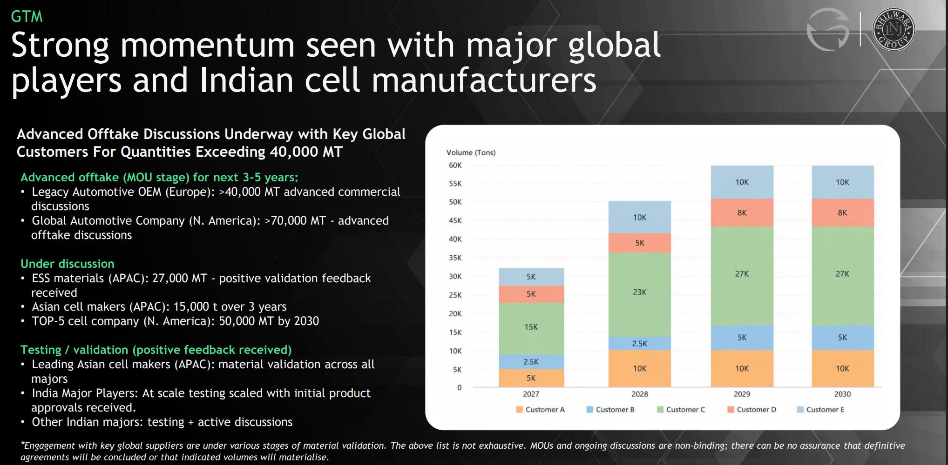Screen dimensions: 948x465
Task: Click the "GTM" section label
Action: [x=27, y=17]
